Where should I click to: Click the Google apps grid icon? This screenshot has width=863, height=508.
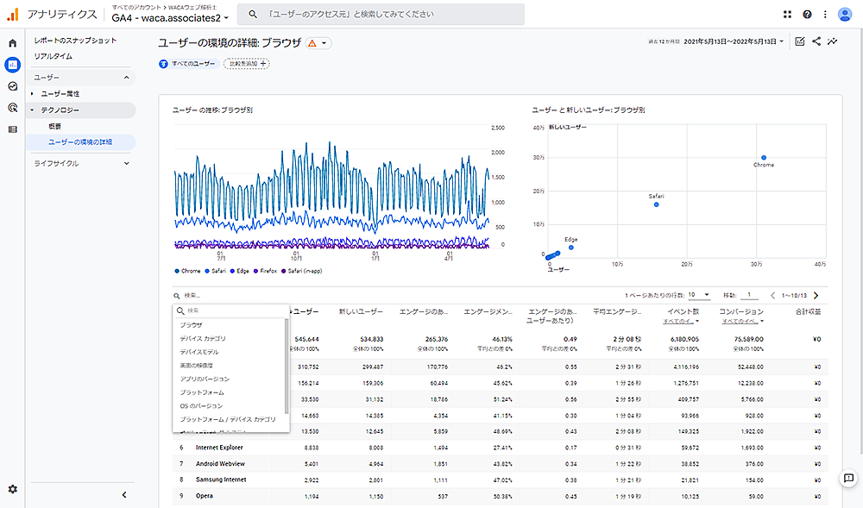[787, 15]
